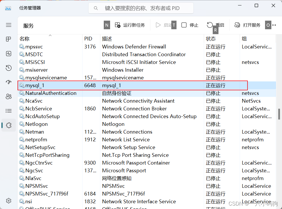
Task: Open the hamburger navigation menu
Action: 8,25
